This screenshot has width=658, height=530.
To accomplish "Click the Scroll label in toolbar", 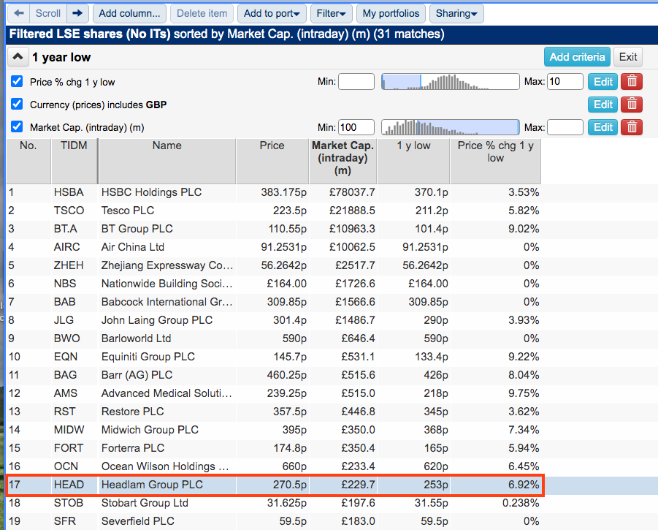I will [48, 13].
